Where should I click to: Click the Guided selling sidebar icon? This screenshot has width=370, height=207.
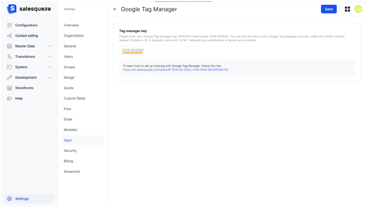point(9,36)
